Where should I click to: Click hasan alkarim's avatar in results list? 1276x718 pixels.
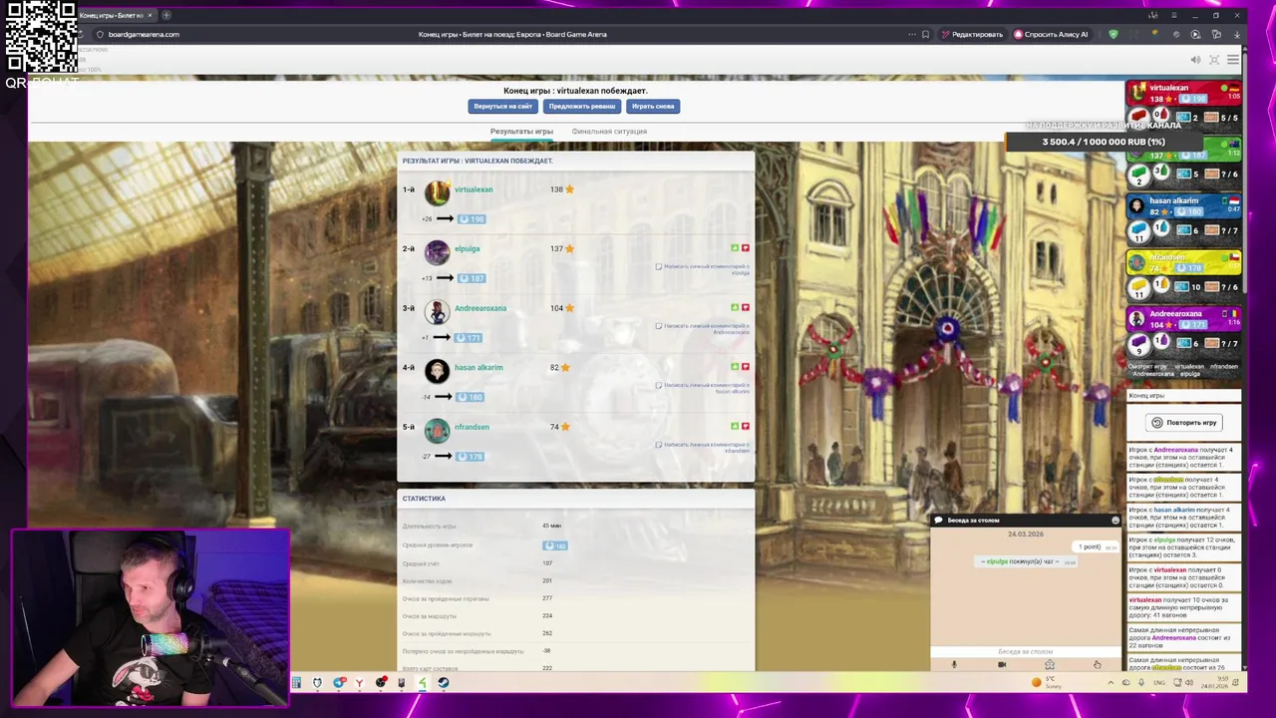(437, 371)
